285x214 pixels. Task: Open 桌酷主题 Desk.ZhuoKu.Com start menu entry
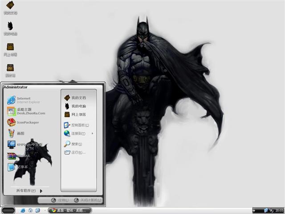click(26, 111)
